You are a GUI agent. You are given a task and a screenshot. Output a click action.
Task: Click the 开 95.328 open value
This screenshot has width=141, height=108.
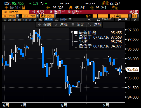coord(55,8)
